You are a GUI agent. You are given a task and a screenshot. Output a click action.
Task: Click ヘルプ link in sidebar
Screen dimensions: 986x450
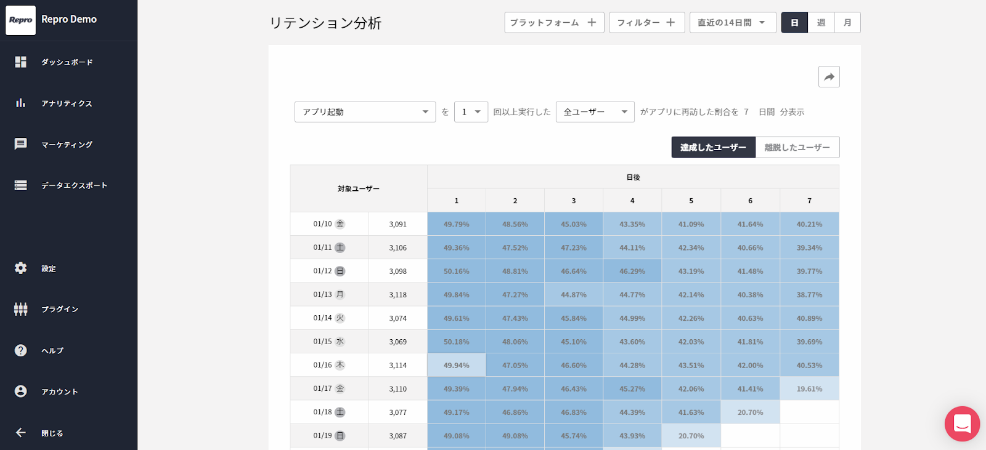52,350
